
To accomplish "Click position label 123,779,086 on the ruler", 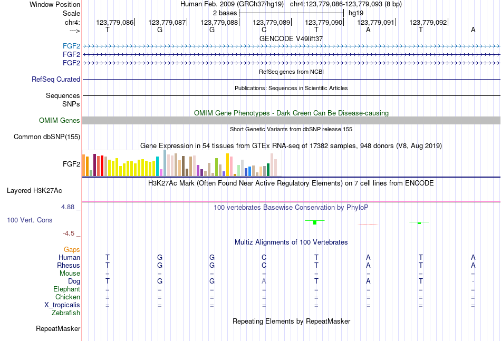I will click(x=115, y=22).
